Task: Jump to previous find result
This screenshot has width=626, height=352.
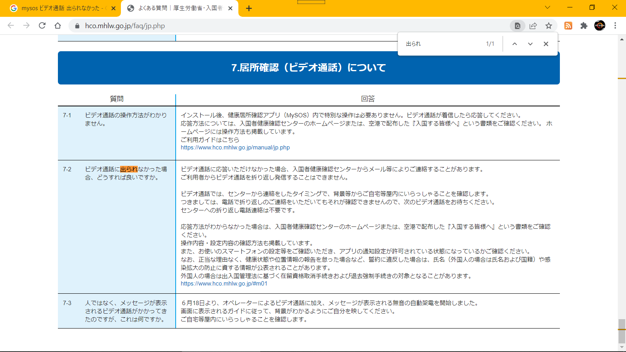Action: point(514,44)
